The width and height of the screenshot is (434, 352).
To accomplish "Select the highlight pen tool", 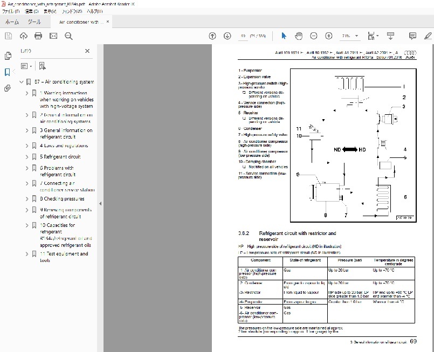I will [x=428, y=36].
